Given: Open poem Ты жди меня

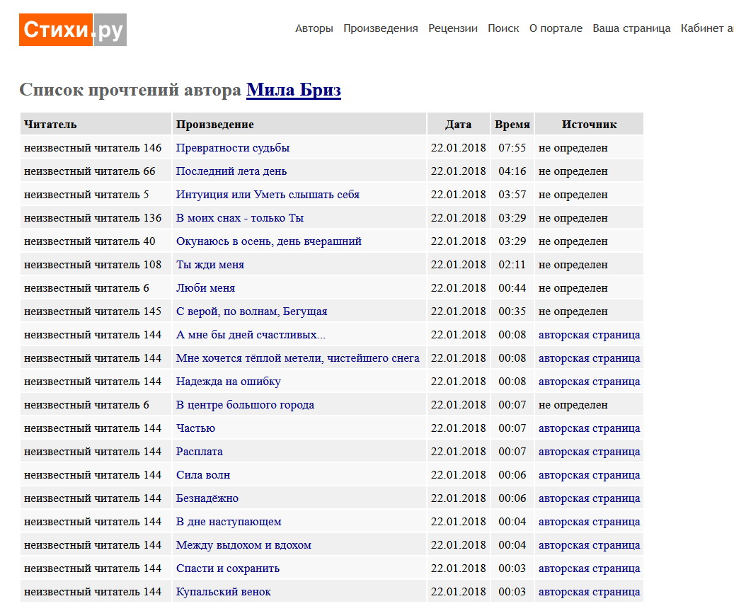Looking at the screenshot, I should click(210, 265).
